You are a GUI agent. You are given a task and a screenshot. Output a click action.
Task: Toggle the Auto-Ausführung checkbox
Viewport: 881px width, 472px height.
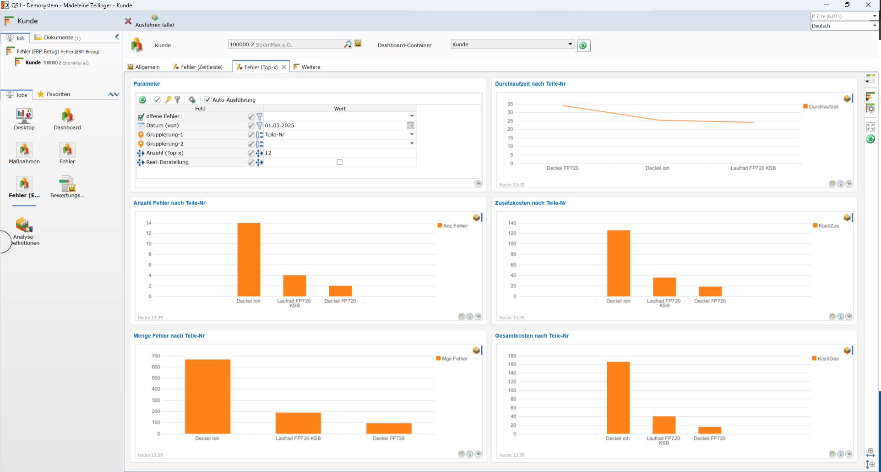click(x=207, y=99)
